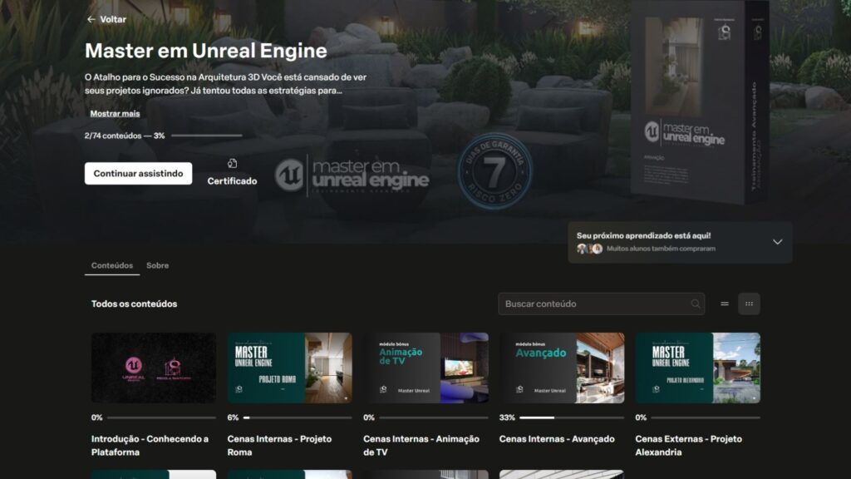Click the search magnifier icon
This screenshot has height=479, width=851.
pos(696,304)
